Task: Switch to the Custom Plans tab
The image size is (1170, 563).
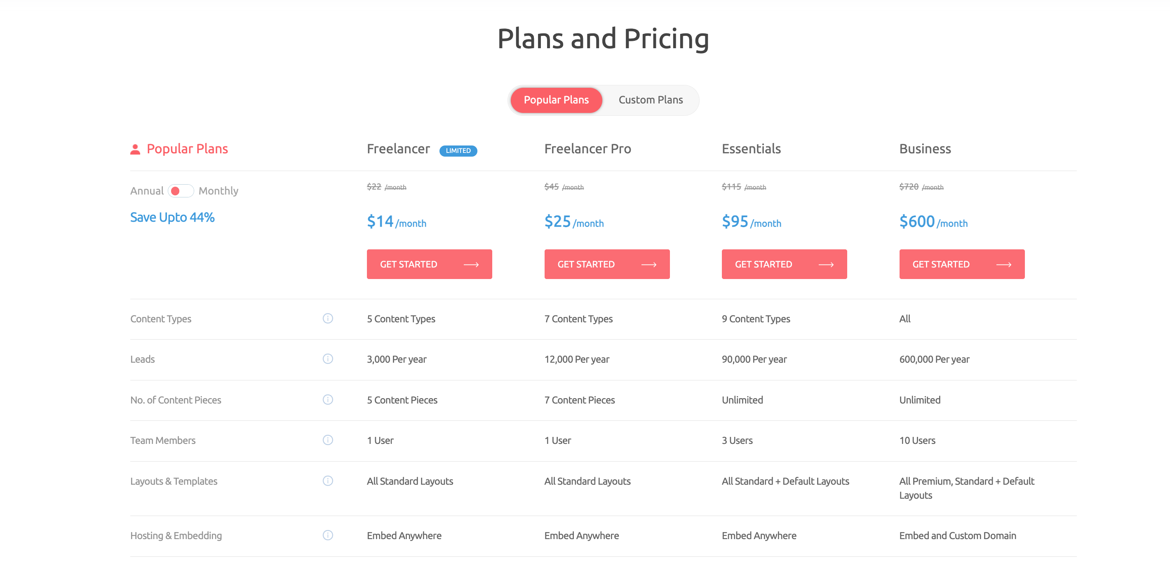Action: point(651,100)
